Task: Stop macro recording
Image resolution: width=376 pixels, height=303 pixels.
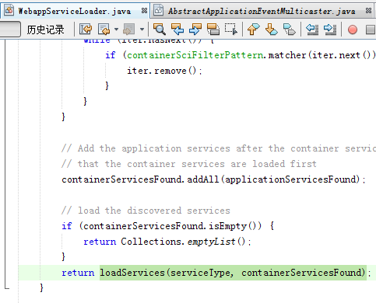Action: (371, 30)
